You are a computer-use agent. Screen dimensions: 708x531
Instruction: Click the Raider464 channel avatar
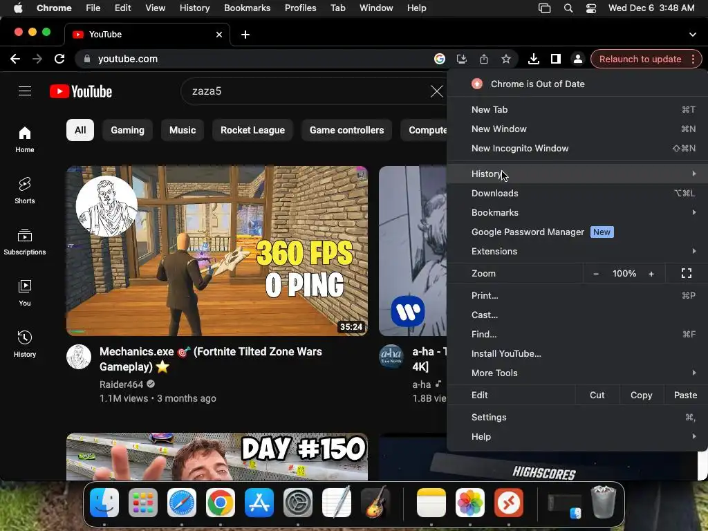pyautogui.click(x=79, y=357)
